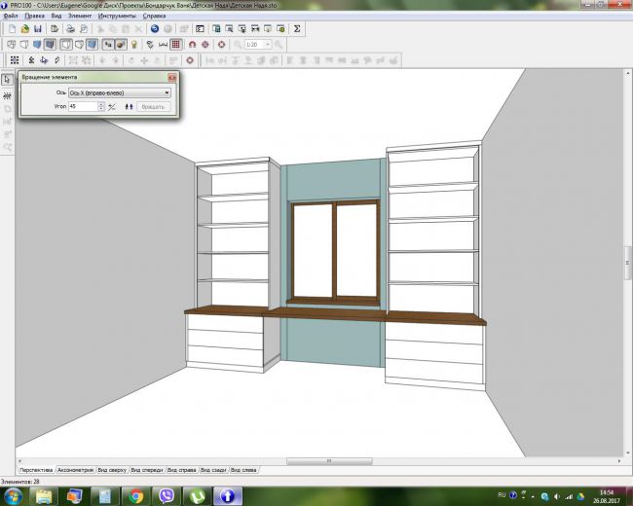Click the angle spinner arrows
This screenshot has width=633, height=506.
tap(101, 106)
